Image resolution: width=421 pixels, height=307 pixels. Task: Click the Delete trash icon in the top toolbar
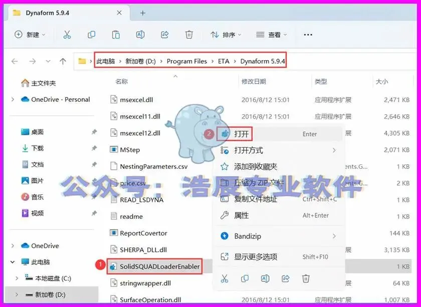[189, 35]
